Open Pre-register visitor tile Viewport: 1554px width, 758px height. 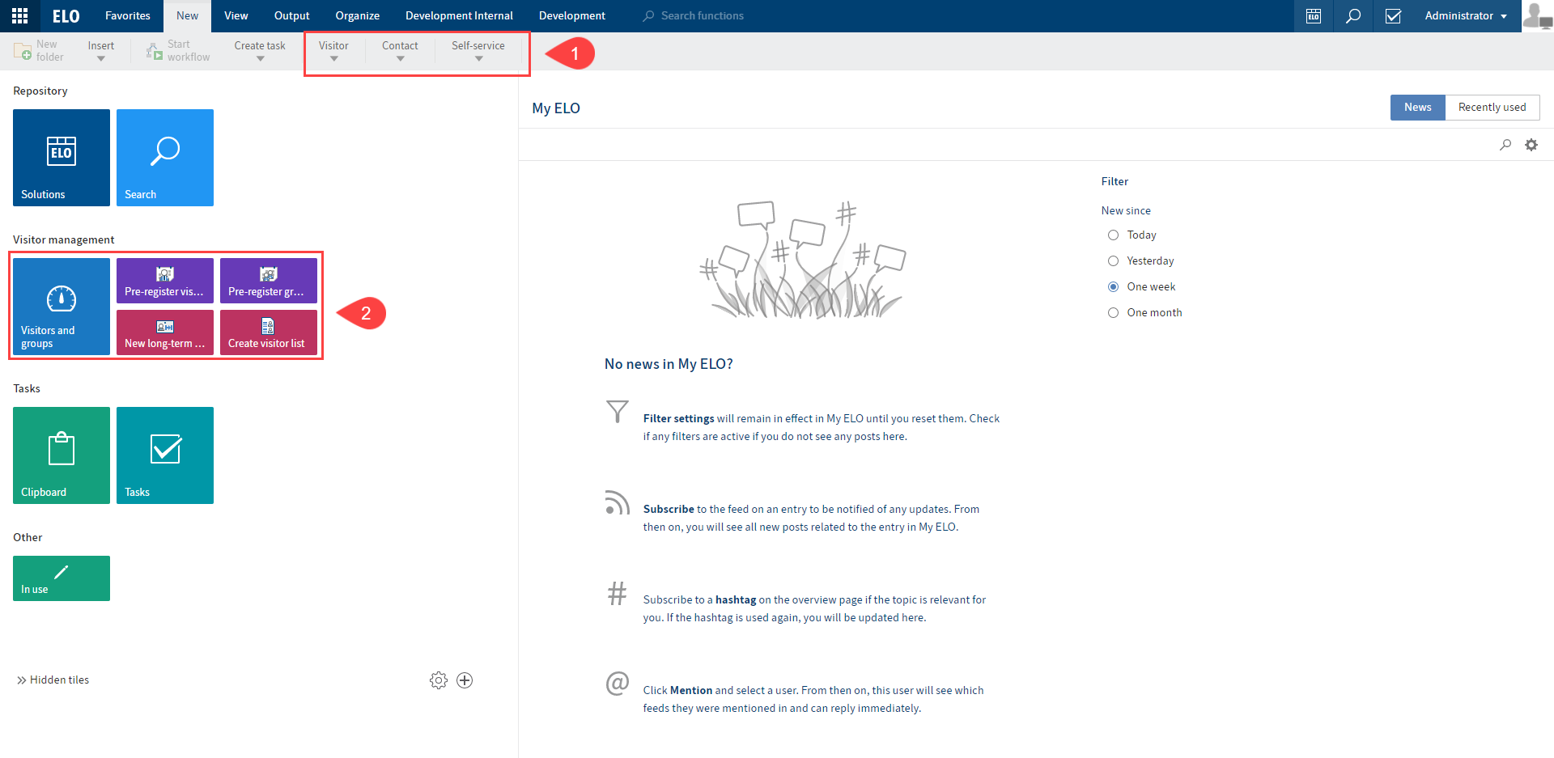(x=165, y=281)
